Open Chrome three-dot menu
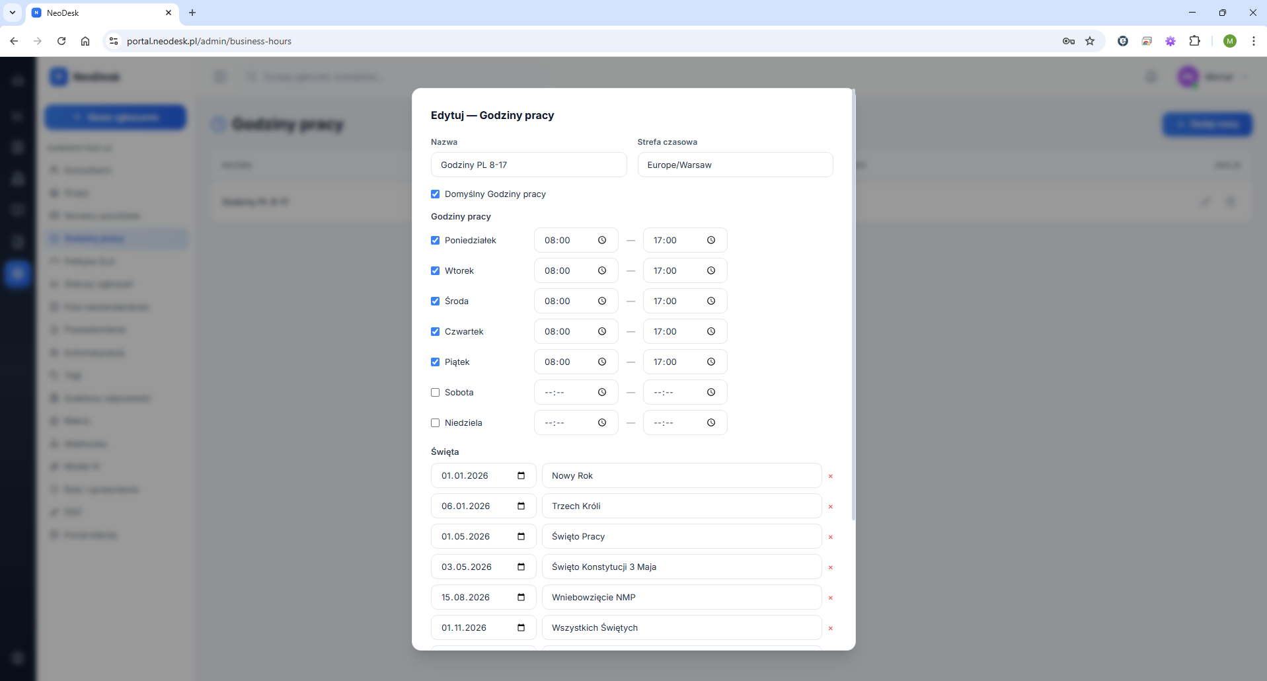The height and width of the screenshot is (681, 1267). [1253, 41]
